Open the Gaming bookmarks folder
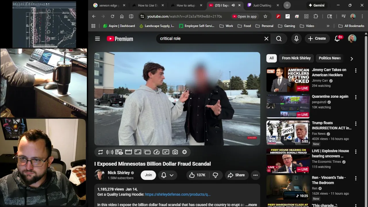 pyautogui.click(x=286, y=26)
